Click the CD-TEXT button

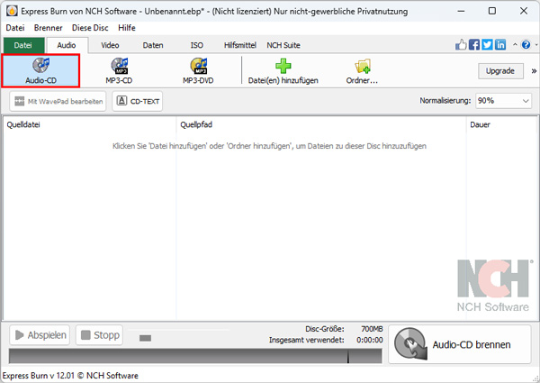(x=137, y=101)
